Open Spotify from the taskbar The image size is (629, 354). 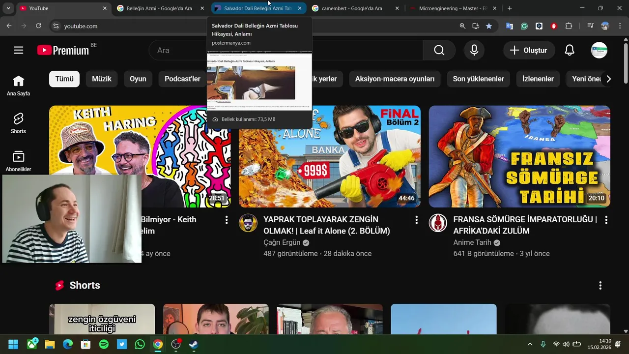[x=104, y=344]
